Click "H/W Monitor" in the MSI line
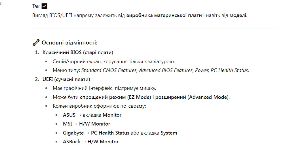Viewport: 285px width, 151px height. (94, 124)
